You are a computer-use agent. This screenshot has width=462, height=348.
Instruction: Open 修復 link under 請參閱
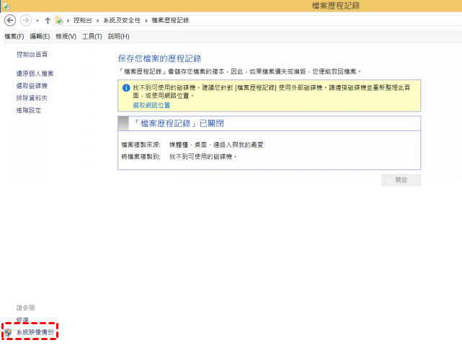click(x=22, y=320)
